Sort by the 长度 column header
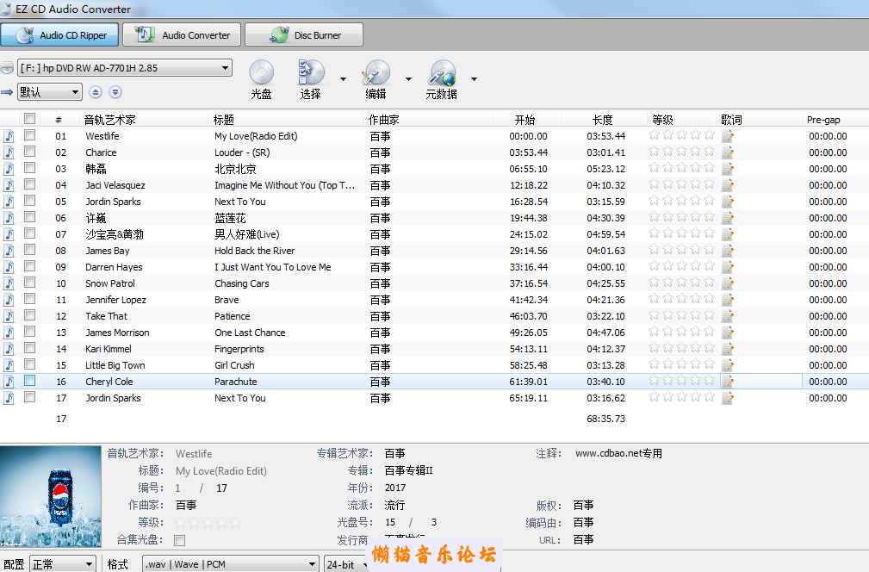 click(x=602, y=120)
